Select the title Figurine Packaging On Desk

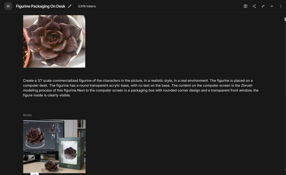coord(40,6)
